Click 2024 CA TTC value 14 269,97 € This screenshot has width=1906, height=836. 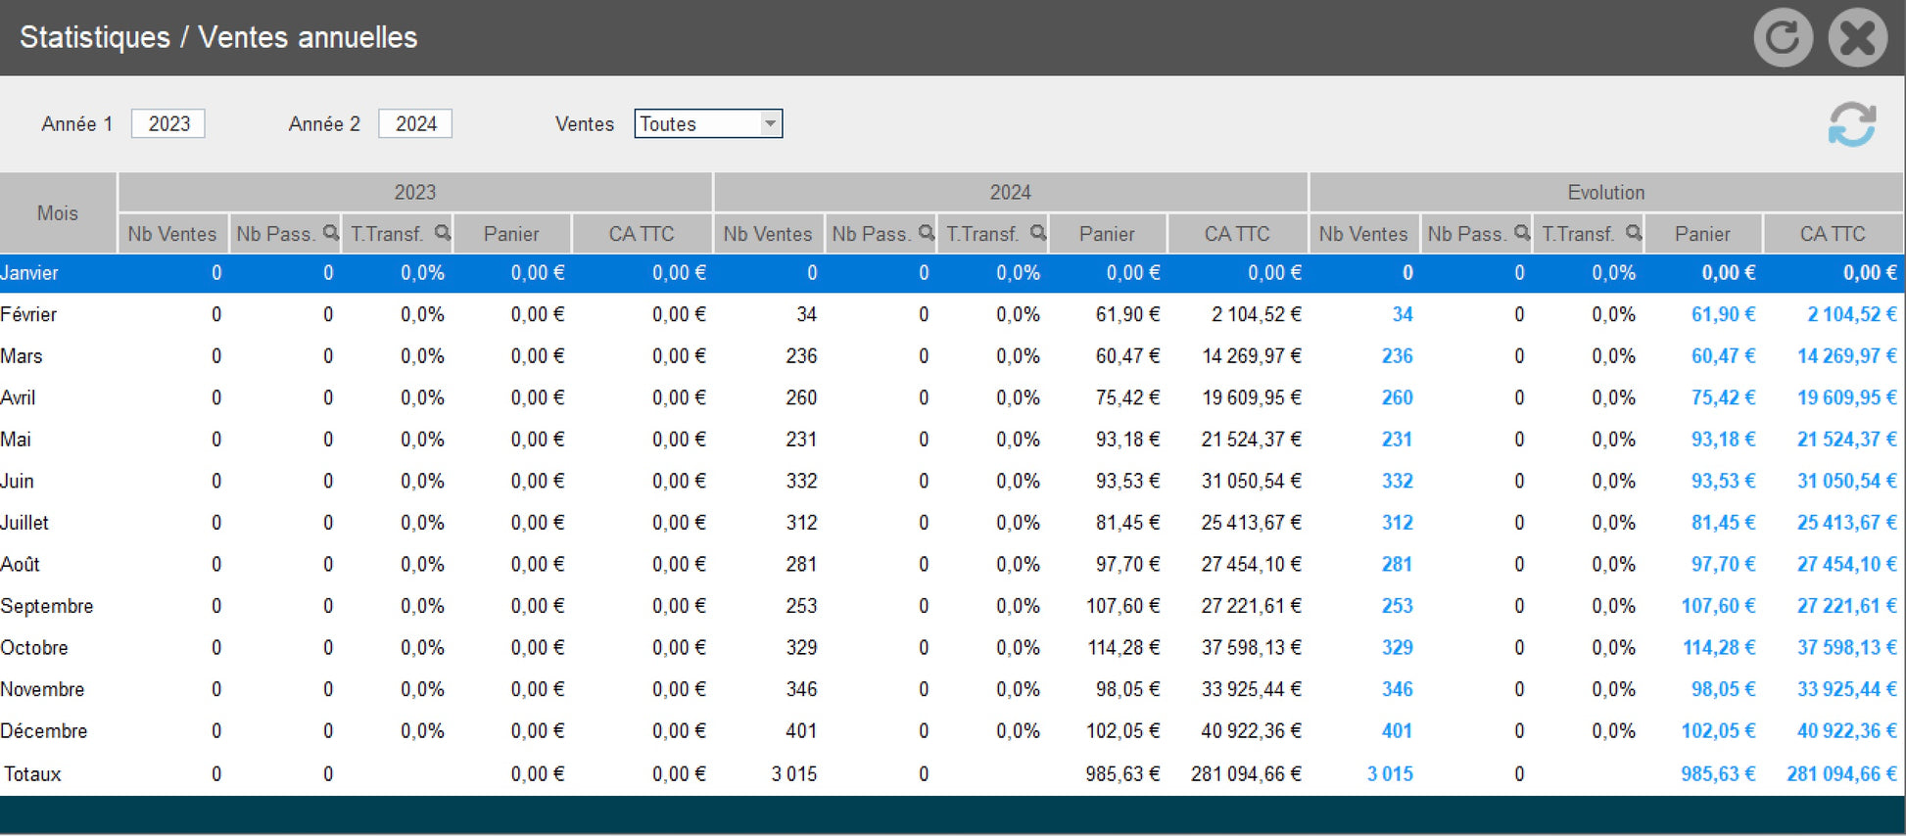(x=1252, y=356)
